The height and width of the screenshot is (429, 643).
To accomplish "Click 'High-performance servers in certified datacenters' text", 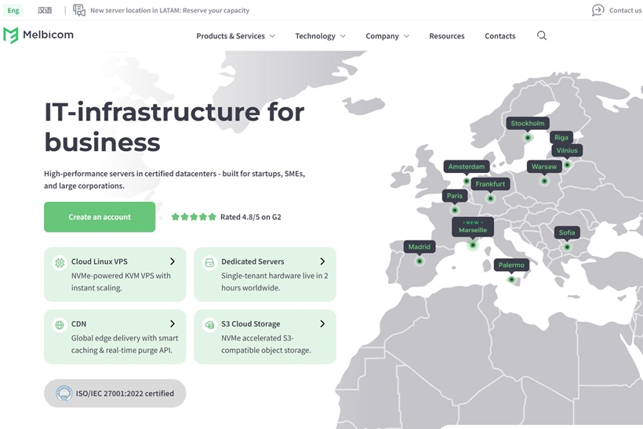I will (x=174, y=180).
